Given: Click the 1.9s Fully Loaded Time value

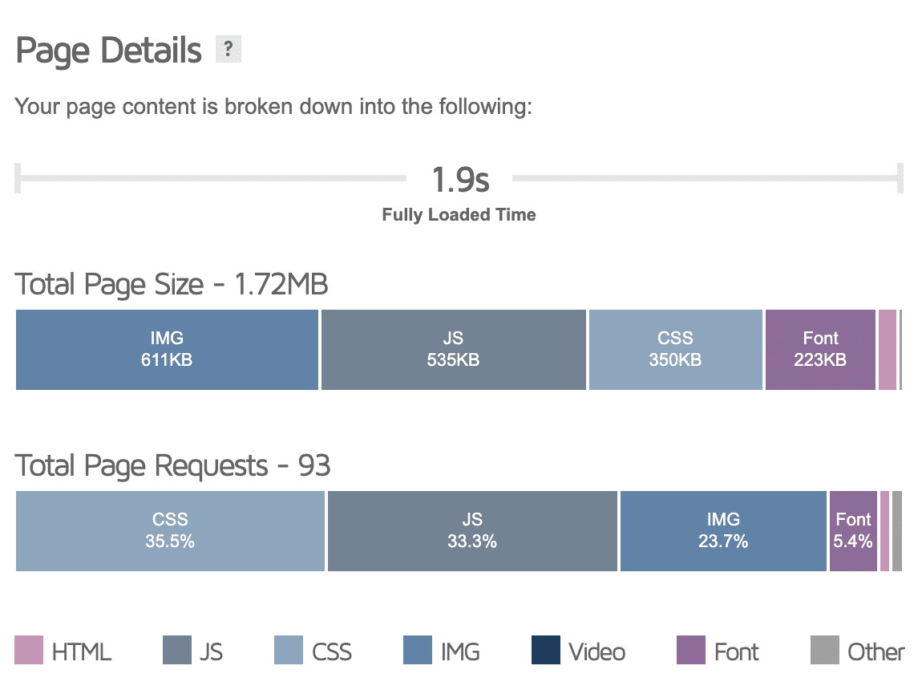Looking at the screenshot, I should [x=460, y=180].
